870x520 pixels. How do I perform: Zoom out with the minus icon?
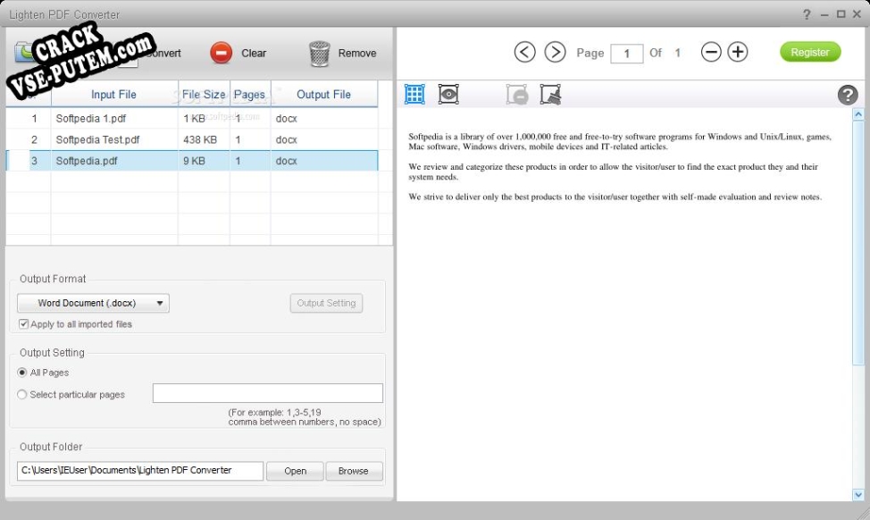coord(711,52)
